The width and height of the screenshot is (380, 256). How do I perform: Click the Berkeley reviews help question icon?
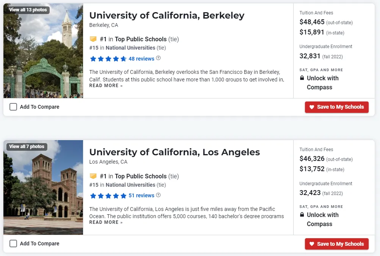[158, 58]
